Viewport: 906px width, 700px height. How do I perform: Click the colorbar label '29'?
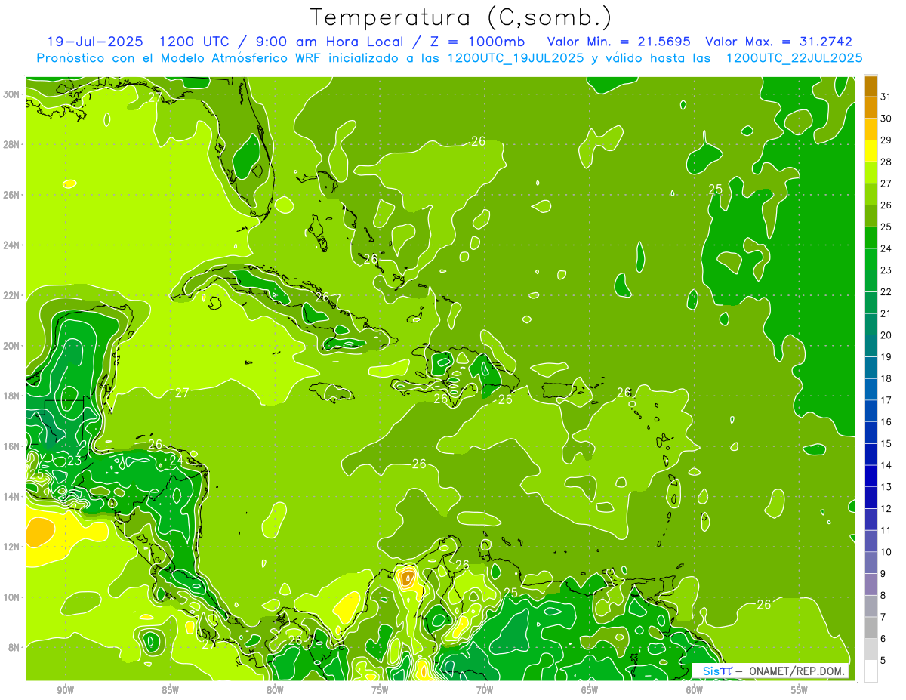click(x=886, y=140)
